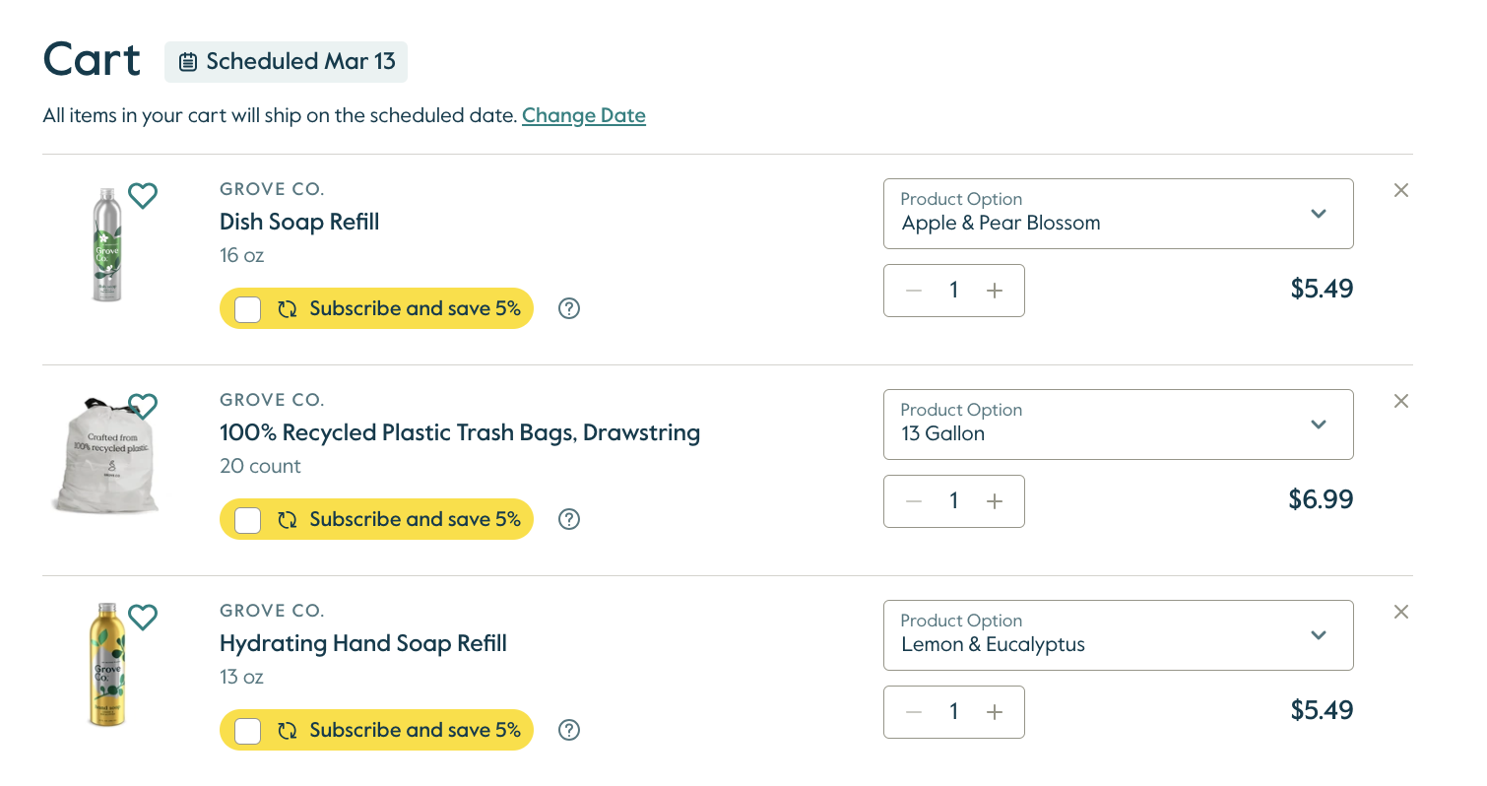Tick Subscribe and save 5% for Hand Soap
This screenshot has width=1487, height=786.
(x=248, y=731)
